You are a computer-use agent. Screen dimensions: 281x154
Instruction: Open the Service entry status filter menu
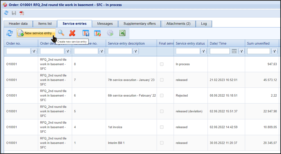204,51
